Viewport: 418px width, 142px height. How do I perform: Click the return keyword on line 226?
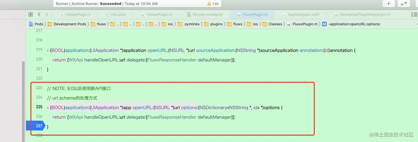(x=59, y=117)
